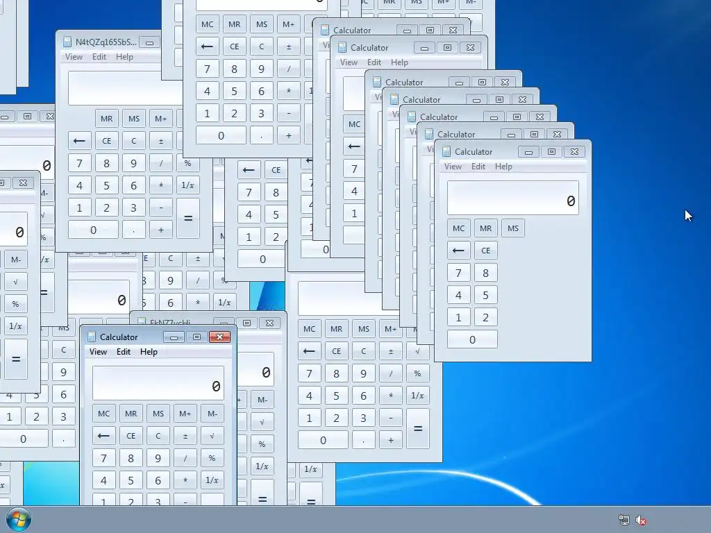Click digit 5 in the active Calculator
Screen dimensions: 711x533
pyautogui.click(x=131, y=480)
